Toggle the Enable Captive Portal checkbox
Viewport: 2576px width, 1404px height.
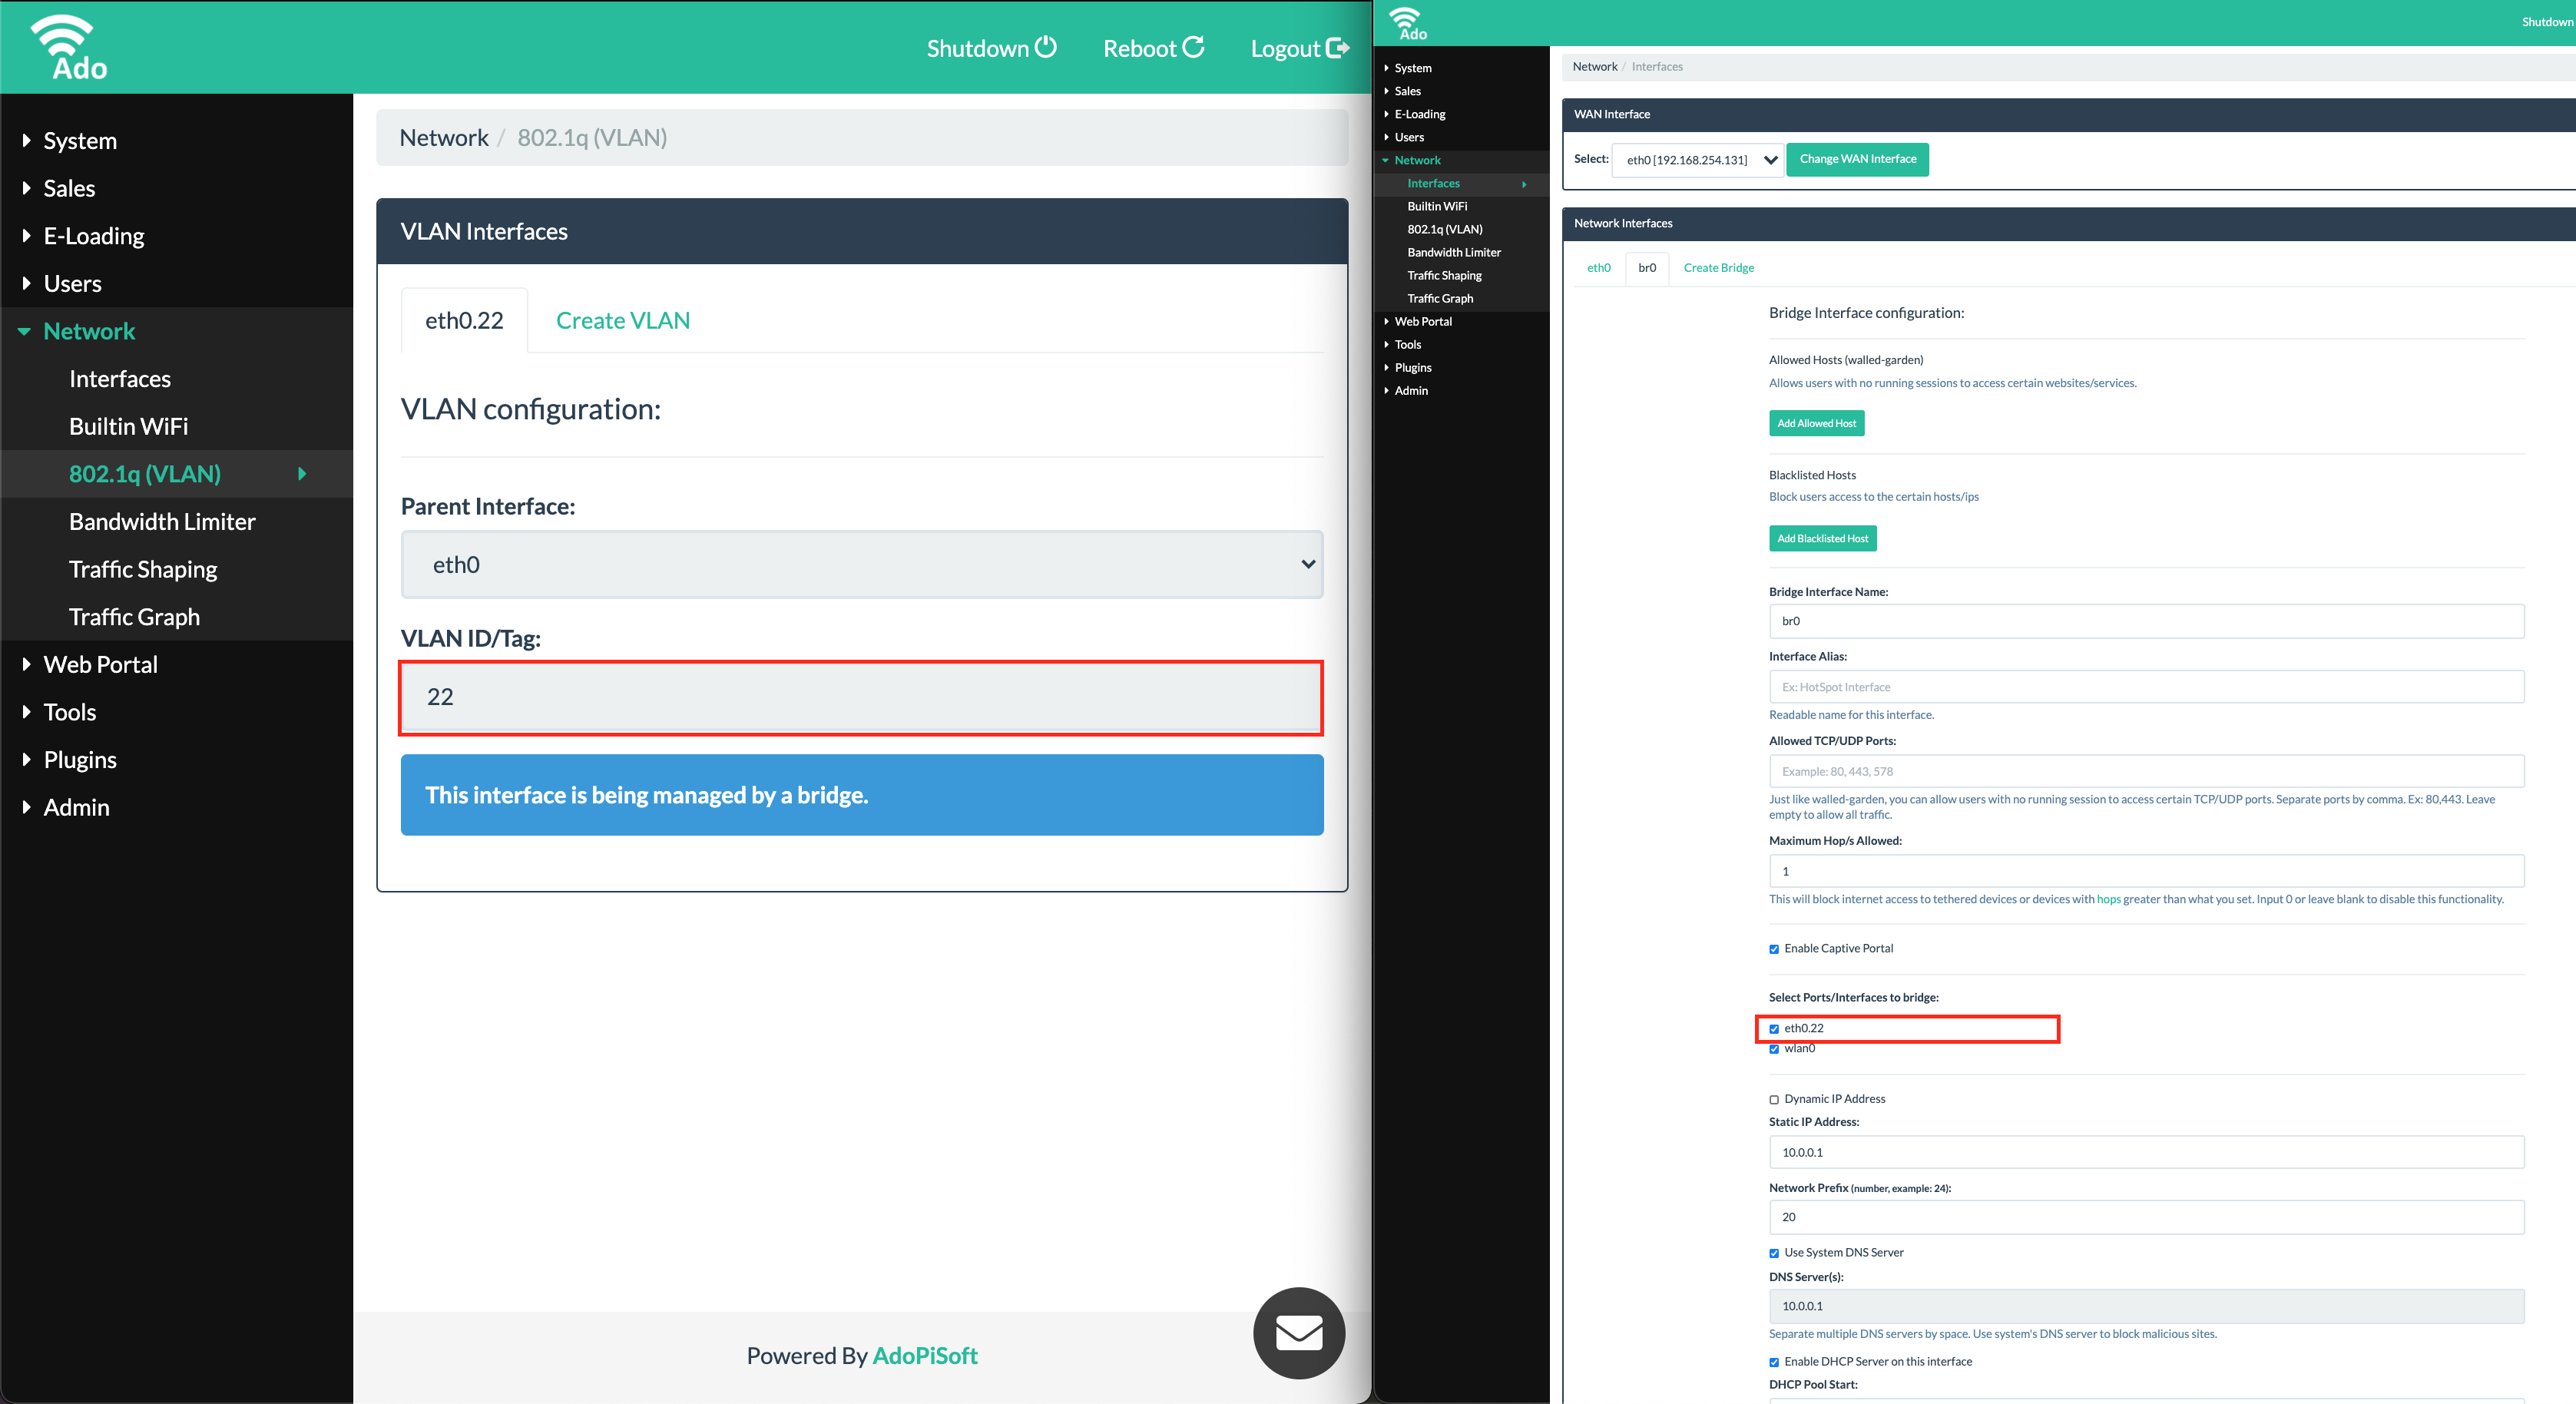(x=1774, y=949)
